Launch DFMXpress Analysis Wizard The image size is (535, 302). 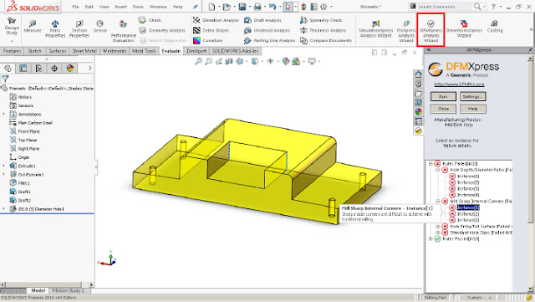[431, 30]
